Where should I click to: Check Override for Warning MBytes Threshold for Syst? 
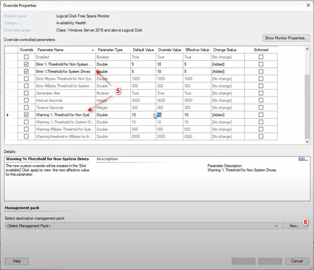point(26,129)
